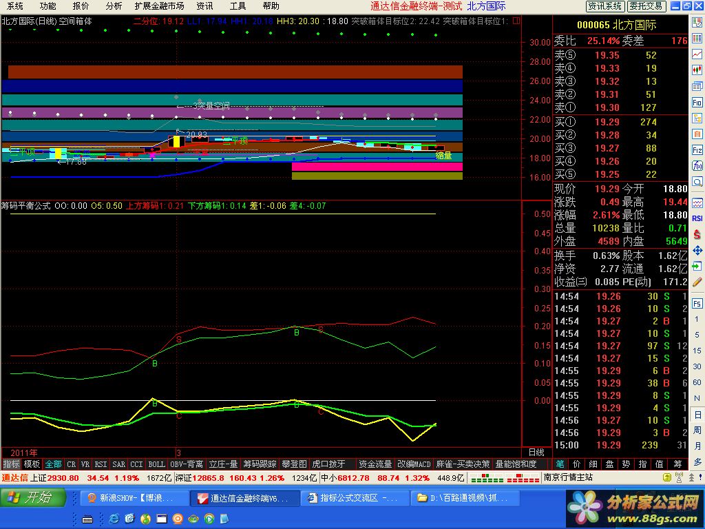Click the intraday line chart icon in right sidebar
This screenshot has width=705, height=529.
pyautogui.click(x=697, y=54)
